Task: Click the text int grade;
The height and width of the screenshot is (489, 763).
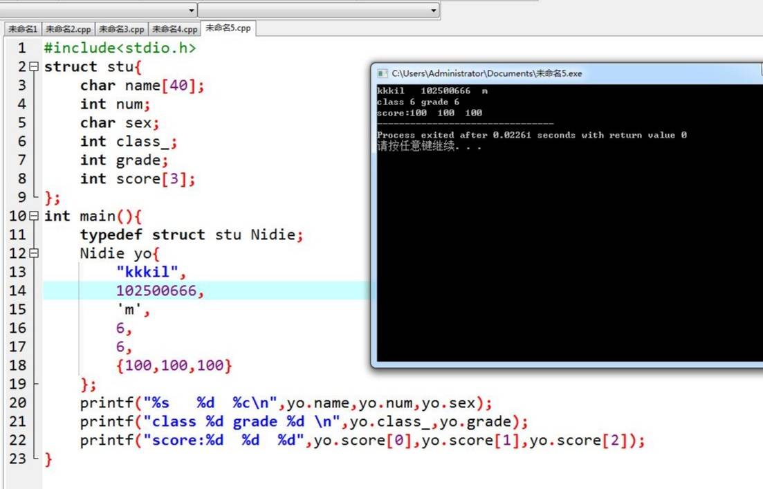Action: tap(124, 160)
